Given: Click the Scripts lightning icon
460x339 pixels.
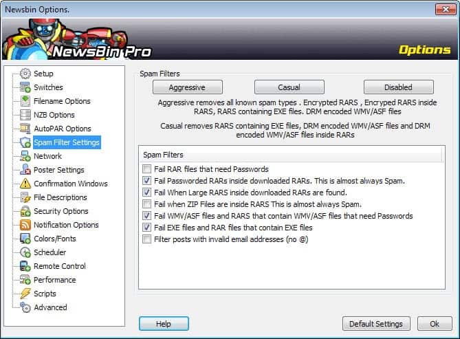Looking at the screenshot, I should point(25,294).
